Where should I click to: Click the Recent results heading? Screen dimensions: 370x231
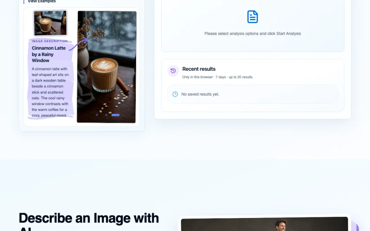(x=199, y=69)
